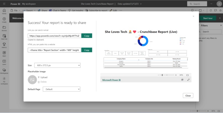Open Browse in the sidebar
223x113 pixels.
pyautogui.click(x=4, y=28)
